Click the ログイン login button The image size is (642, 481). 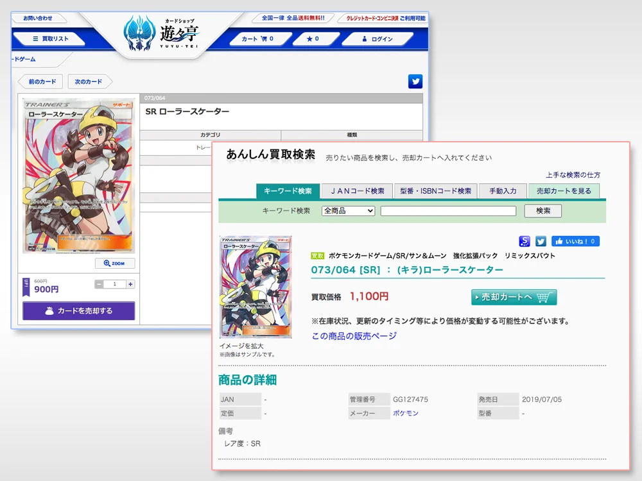point(377,39)
